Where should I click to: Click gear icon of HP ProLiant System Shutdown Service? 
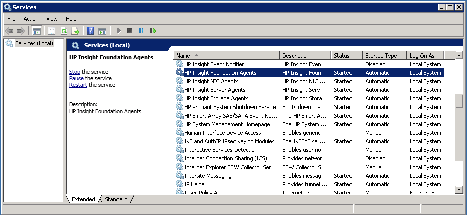(x=179, y=107)
